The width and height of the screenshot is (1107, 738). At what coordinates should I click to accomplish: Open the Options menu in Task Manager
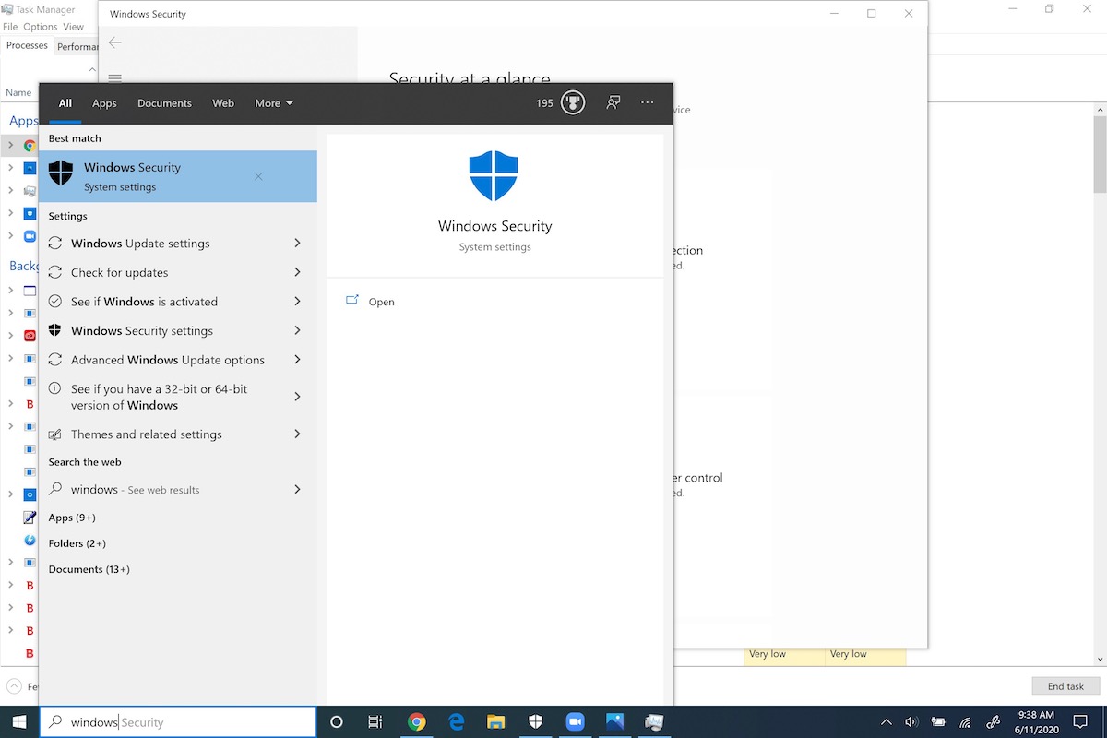point(40,26)
